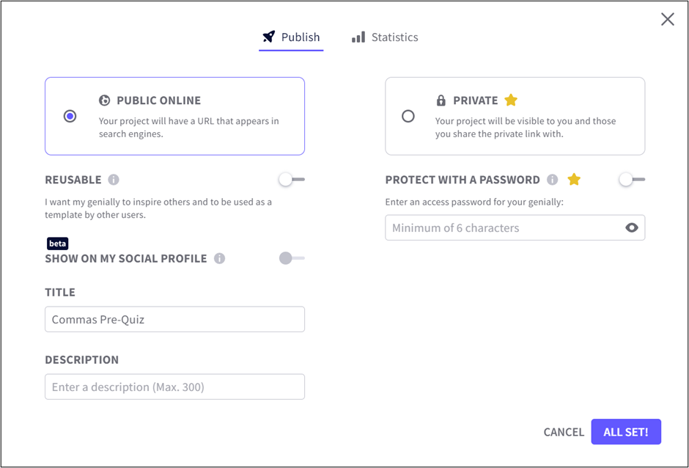689x468 pixels.
Task: Click the Description input field
Action: pos(174,387)
